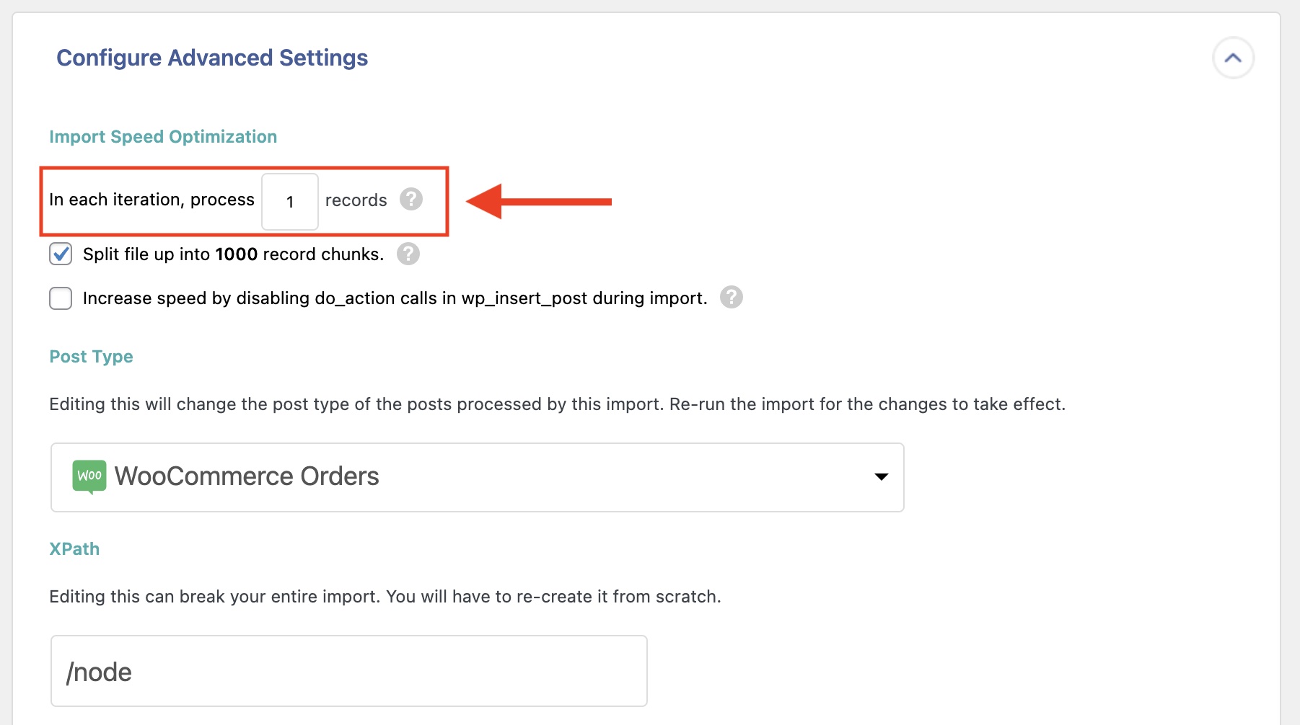Click the 'Increase speed by disabling do_action' label
The width and height of the screenshot is (1300, 725).
(395, 298)
